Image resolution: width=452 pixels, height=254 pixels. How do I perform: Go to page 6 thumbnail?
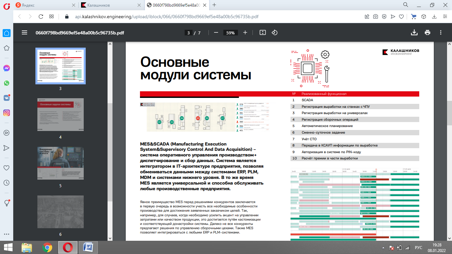(61, 212)
